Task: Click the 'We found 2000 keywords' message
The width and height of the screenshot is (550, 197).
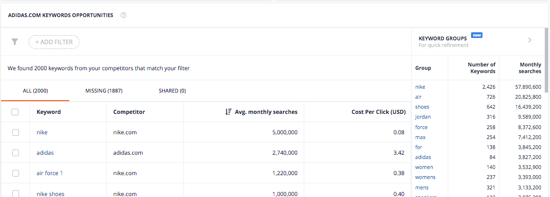Action: (x=98, y=68)
